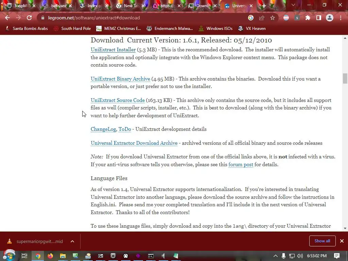Open the ChangeLog link

click(103, 129)
